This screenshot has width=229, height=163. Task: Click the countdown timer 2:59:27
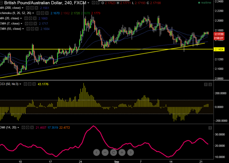(x=219, y=38)
